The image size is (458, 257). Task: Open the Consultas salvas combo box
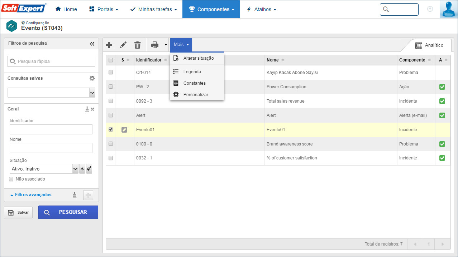click(51, 93)
